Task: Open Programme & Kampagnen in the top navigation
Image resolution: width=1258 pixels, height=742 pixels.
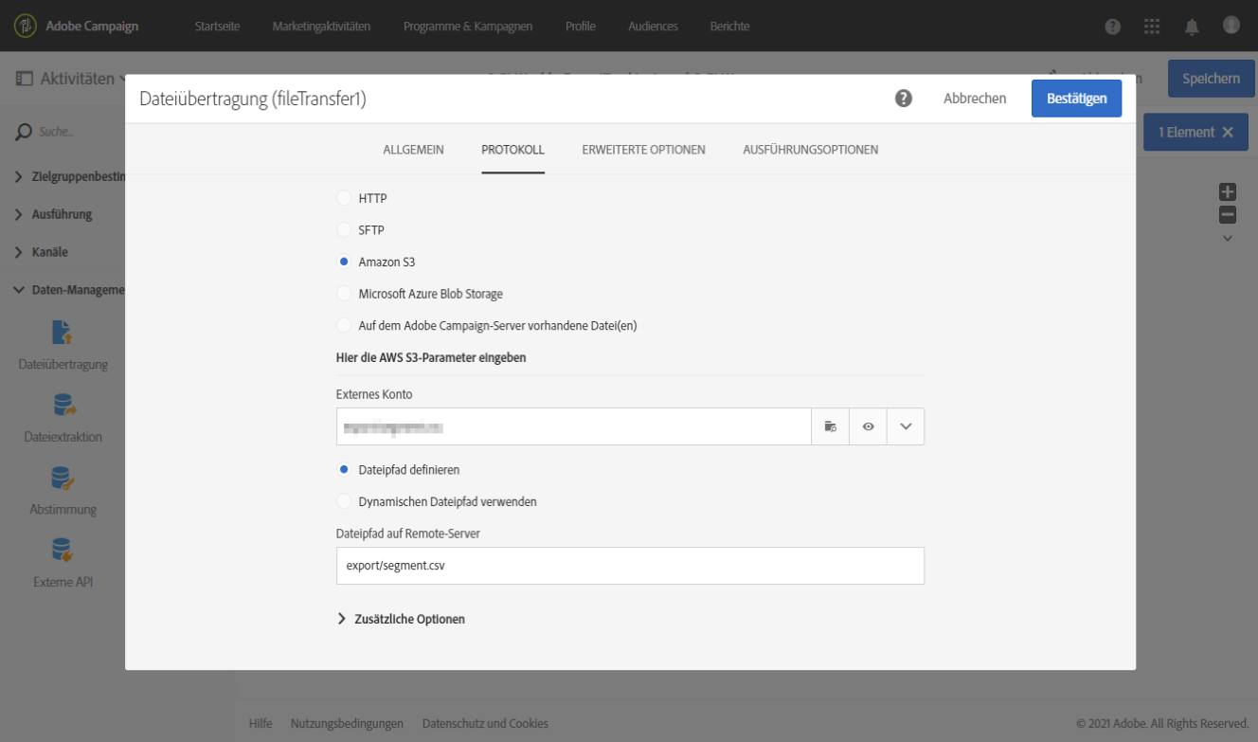Action: pos(468,27)
